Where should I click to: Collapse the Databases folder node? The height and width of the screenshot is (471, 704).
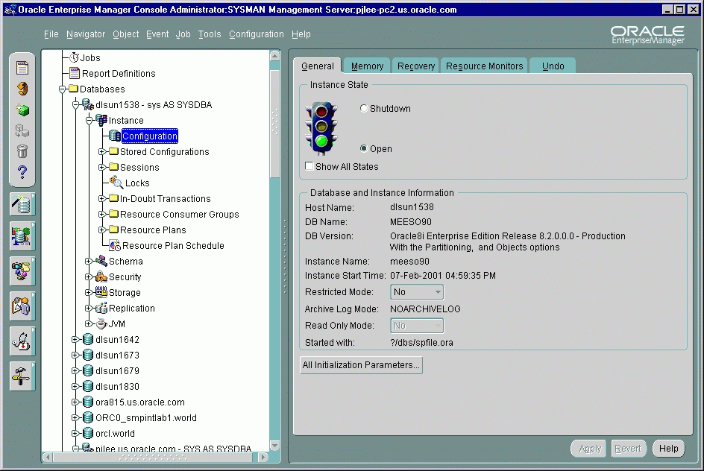pos(63,89)
